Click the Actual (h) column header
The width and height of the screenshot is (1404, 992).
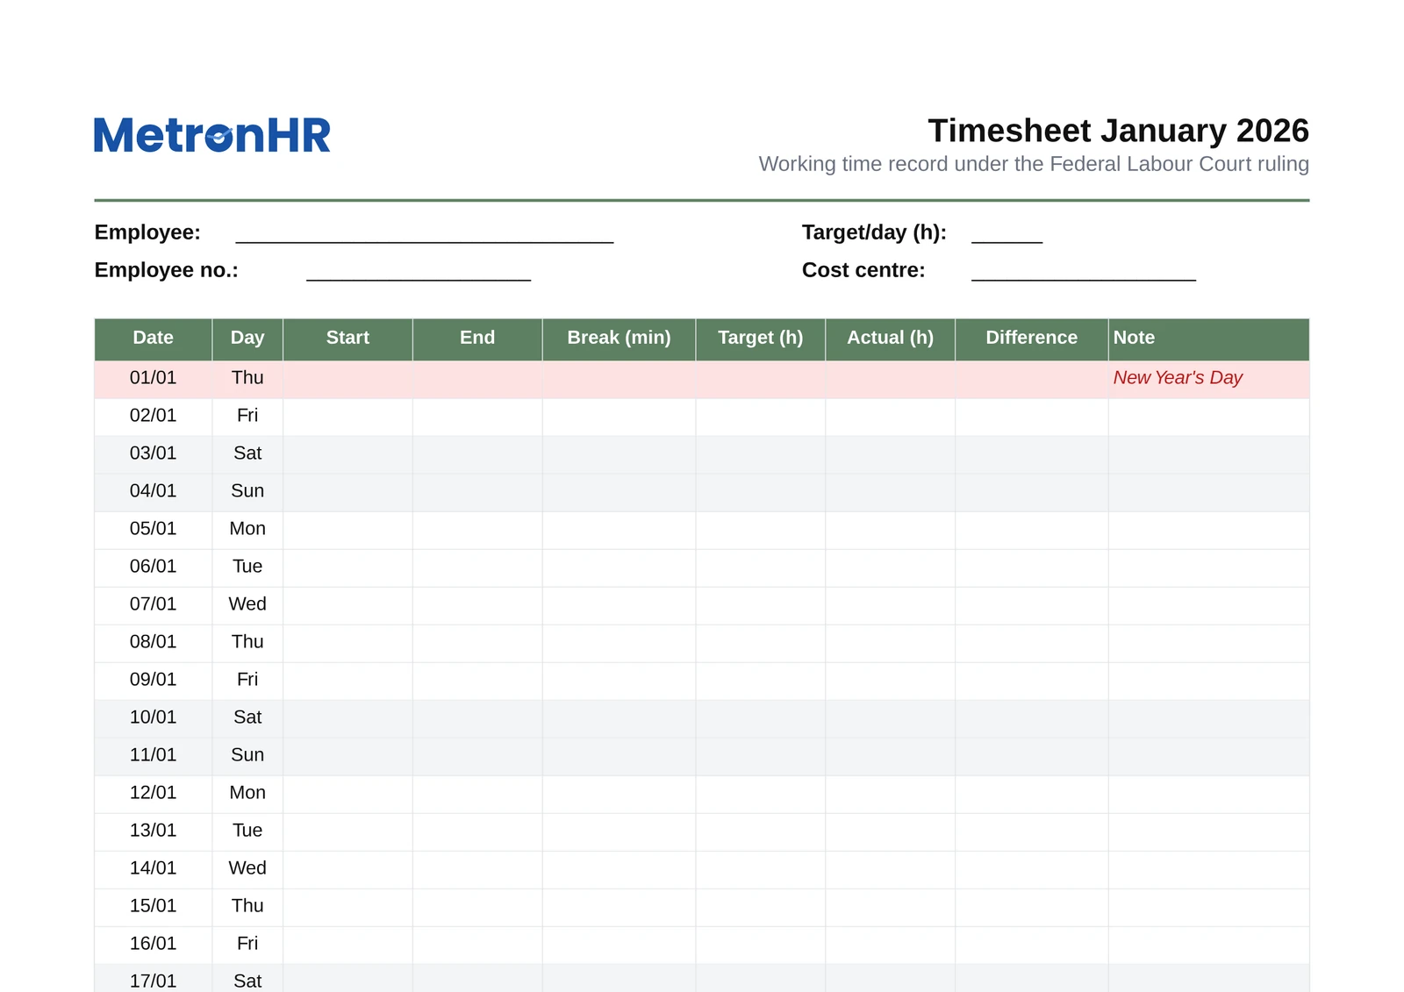coord(891,339)
